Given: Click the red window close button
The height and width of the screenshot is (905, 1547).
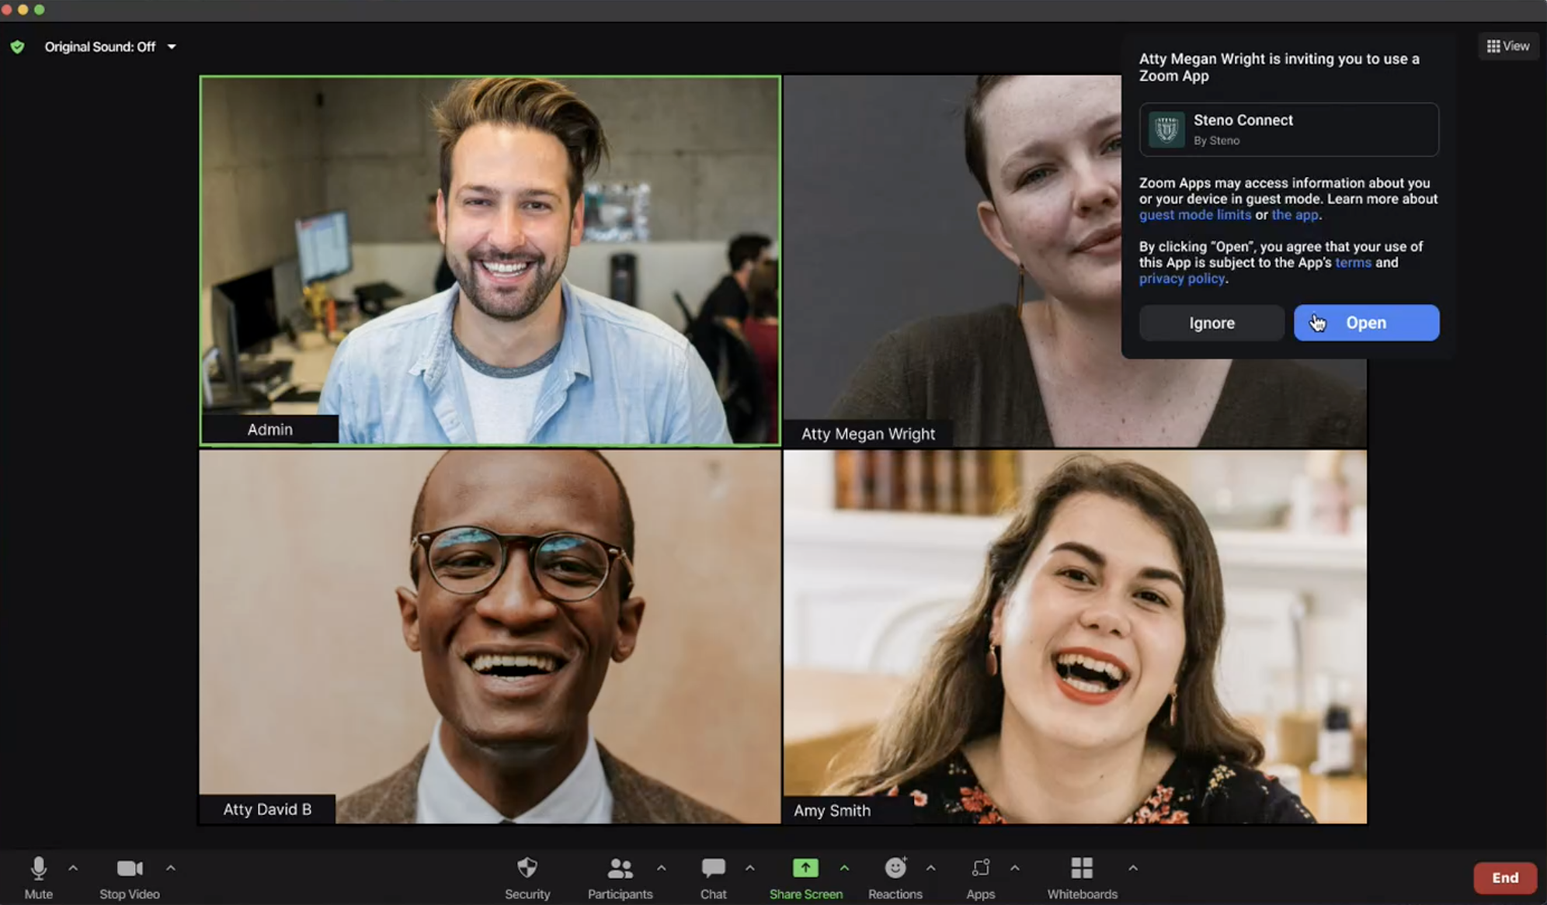Looking at the screenshot, I should pos(6,9).
